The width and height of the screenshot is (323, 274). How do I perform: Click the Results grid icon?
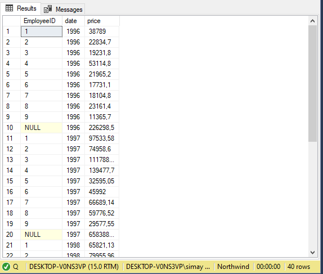pyautogui.click(x=9, y=8)
